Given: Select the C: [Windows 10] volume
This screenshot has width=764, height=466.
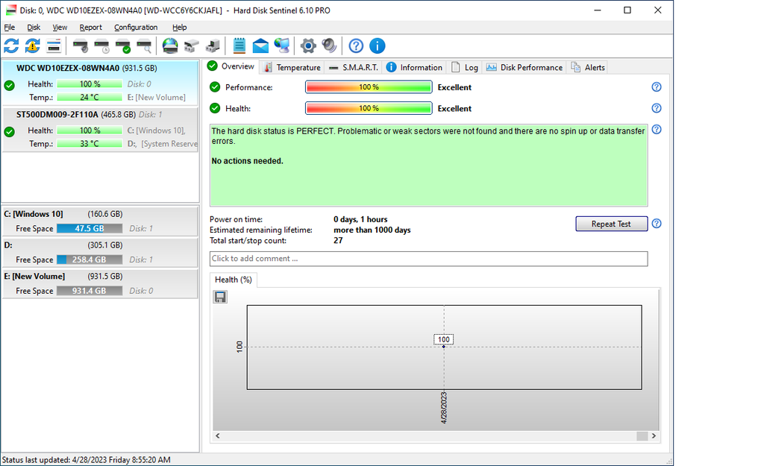Looking at the screenshot, I should coord(100,221).
